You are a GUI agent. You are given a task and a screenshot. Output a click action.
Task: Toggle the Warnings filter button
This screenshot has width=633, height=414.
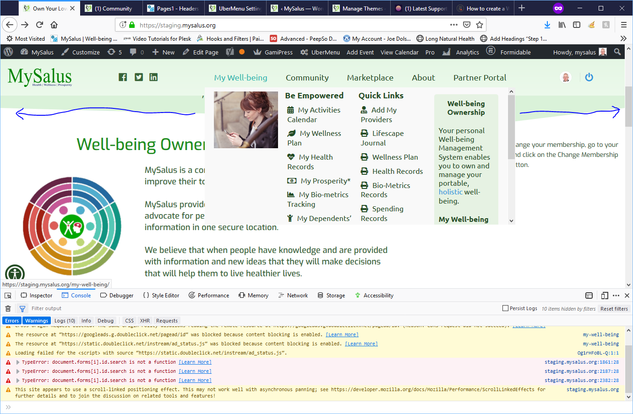click(37, 321)
